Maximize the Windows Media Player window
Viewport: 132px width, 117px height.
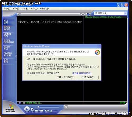[122, 5]
